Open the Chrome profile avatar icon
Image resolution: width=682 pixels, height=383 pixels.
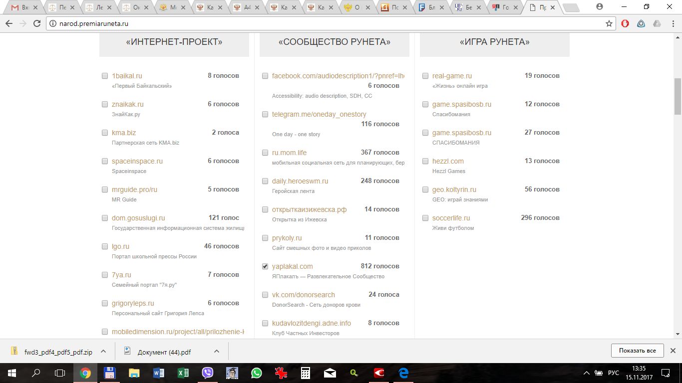click(600, 7)
